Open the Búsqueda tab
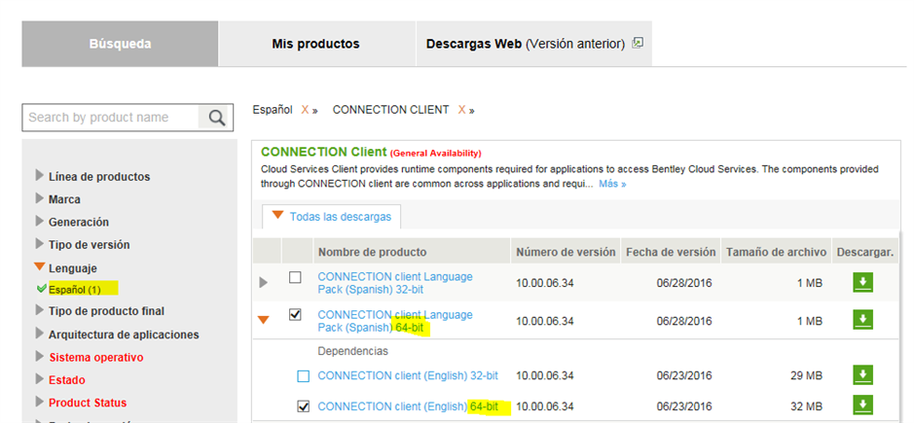 coord(120,44)
